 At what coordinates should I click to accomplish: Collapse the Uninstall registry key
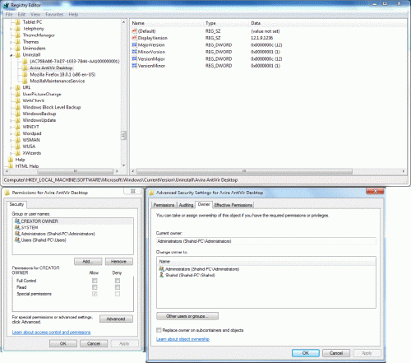coord(12,55)
